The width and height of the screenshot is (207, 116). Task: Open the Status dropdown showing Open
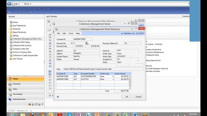135,62
